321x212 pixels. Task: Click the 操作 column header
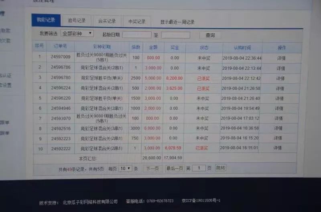(x=282, y=48)
